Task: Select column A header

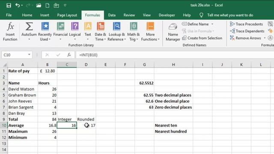Action: coord(23,65)
